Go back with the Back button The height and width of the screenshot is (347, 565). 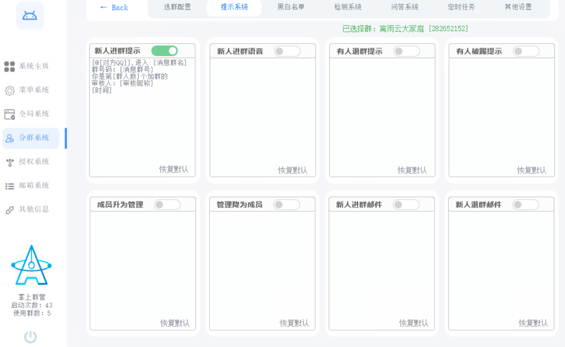point(114,8)
